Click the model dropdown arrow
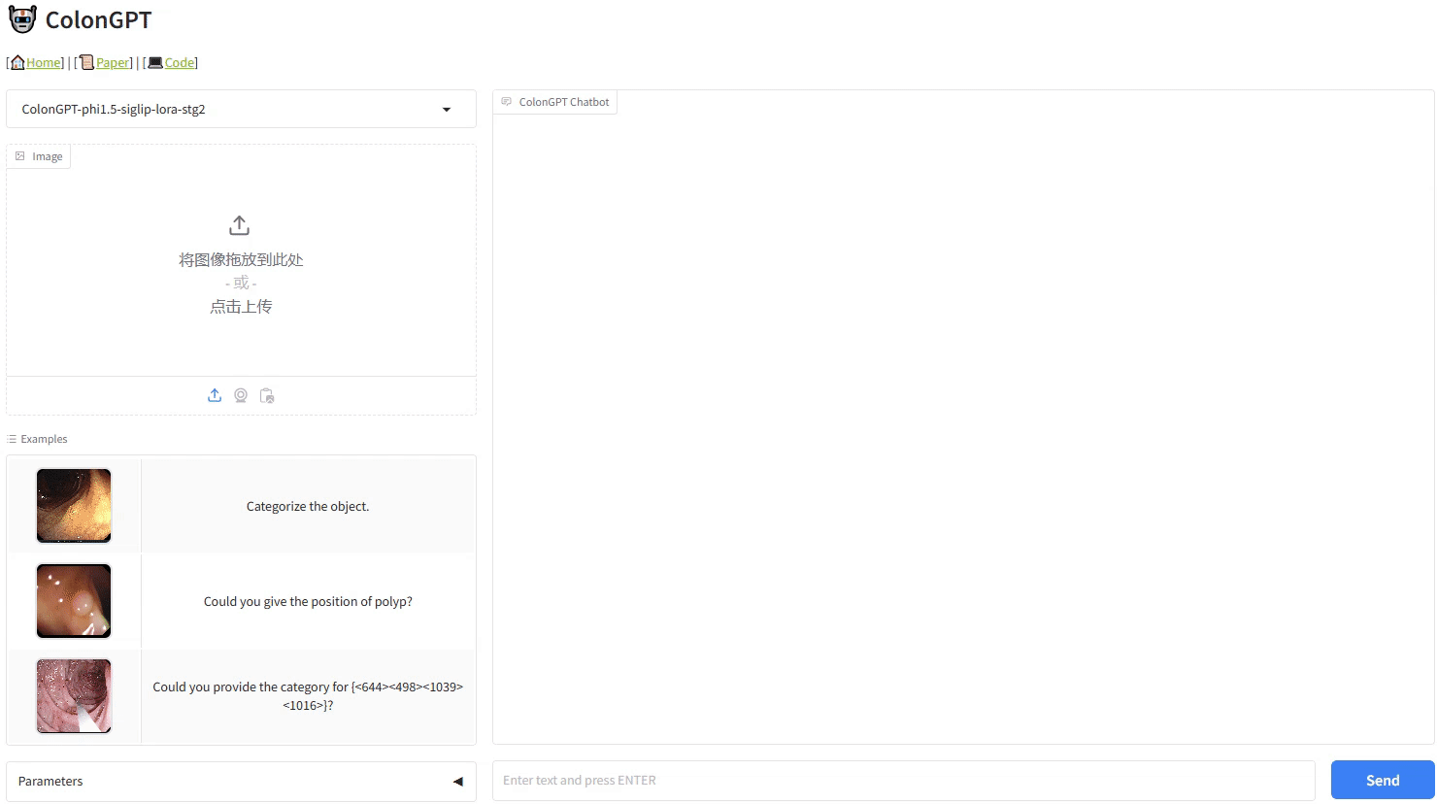The image size is (1437, 804). [447, 110]
